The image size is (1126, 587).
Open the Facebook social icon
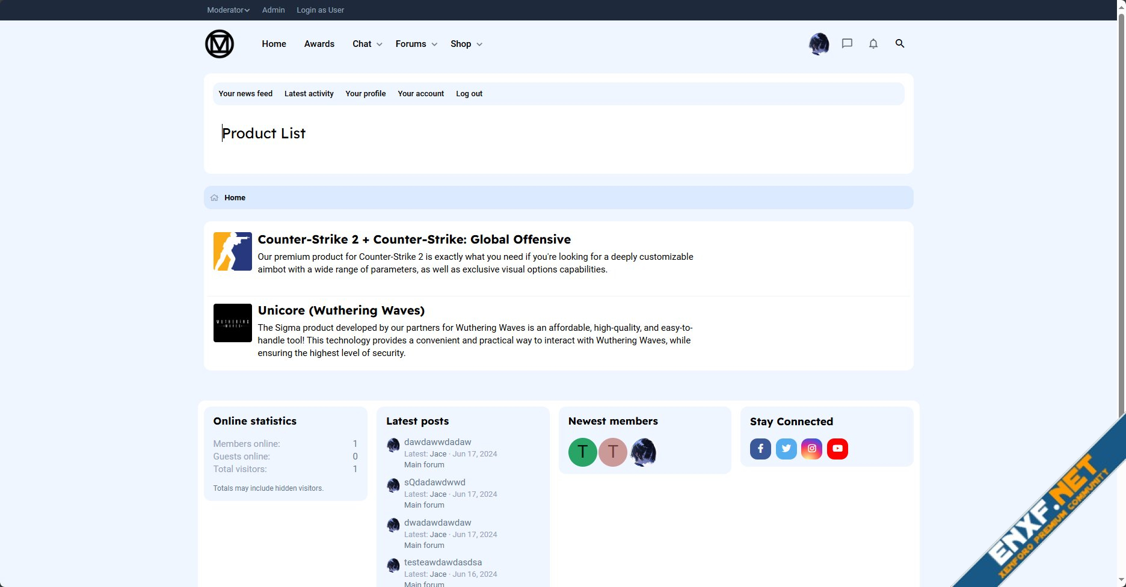[x=761, y=449]
